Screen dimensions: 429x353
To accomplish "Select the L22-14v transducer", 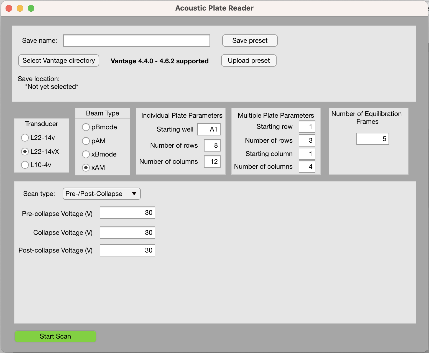I will [25, 138].
